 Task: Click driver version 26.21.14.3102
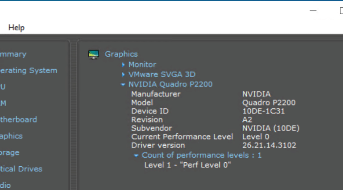pyautogui.click(x=269, y=145)
